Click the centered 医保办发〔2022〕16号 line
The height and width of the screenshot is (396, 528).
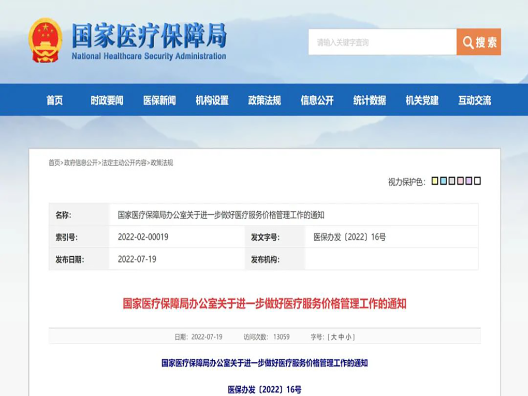tap(265, 390)
